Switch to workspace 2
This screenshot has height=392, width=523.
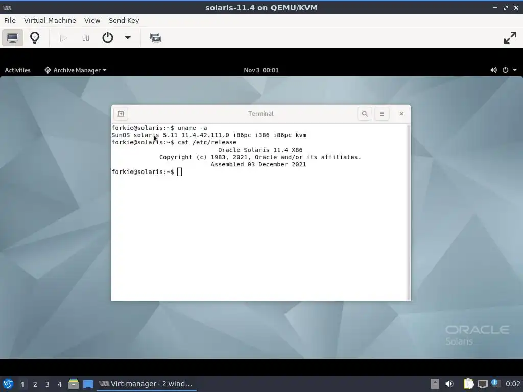pos(35,384)
